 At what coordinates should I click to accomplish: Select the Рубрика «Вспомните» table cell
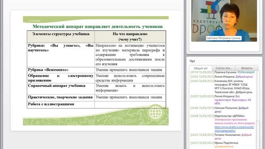click(x=61, y=70)
